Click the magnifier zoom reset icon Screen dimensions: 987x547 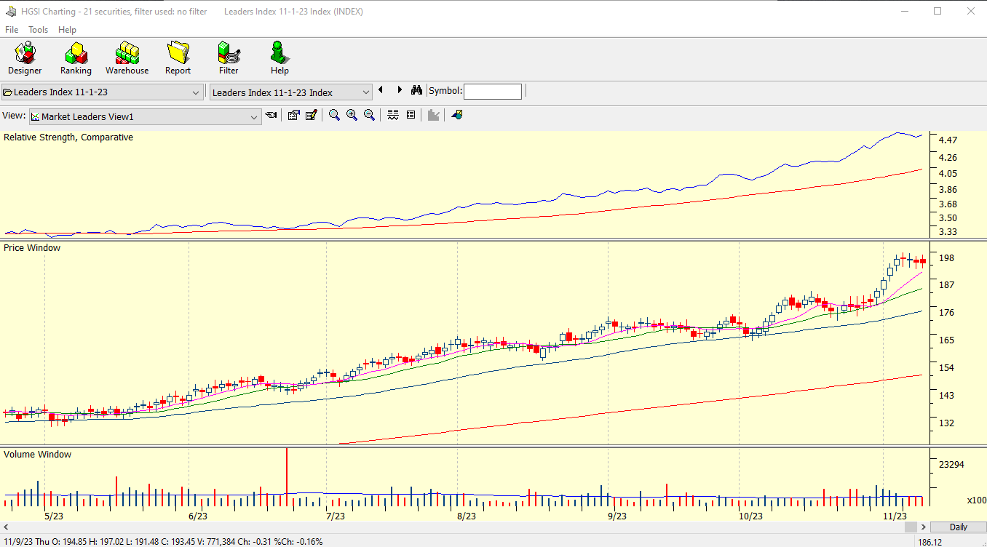[334, 115]
